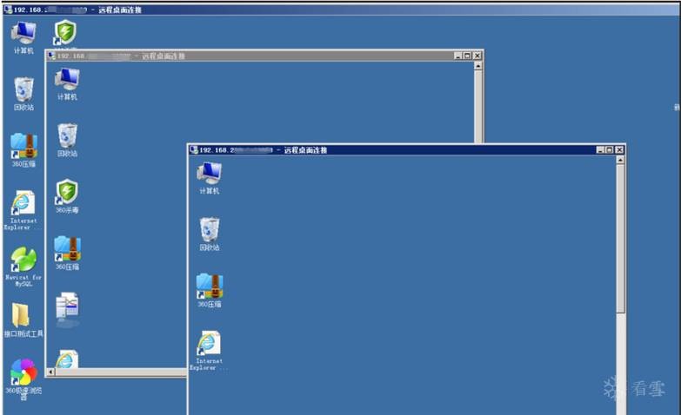Open 计算机 in the middle remote window
This screenshot has width=681, height=415.
pyautogui.click(x=67, y=79)
